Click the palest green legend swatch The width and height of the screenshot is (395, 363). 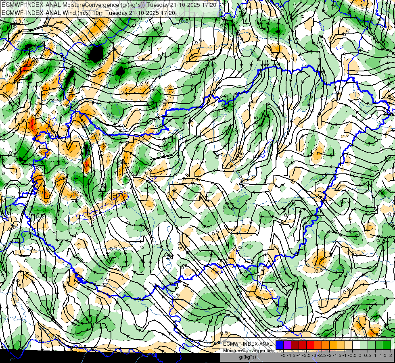point(364,345)
